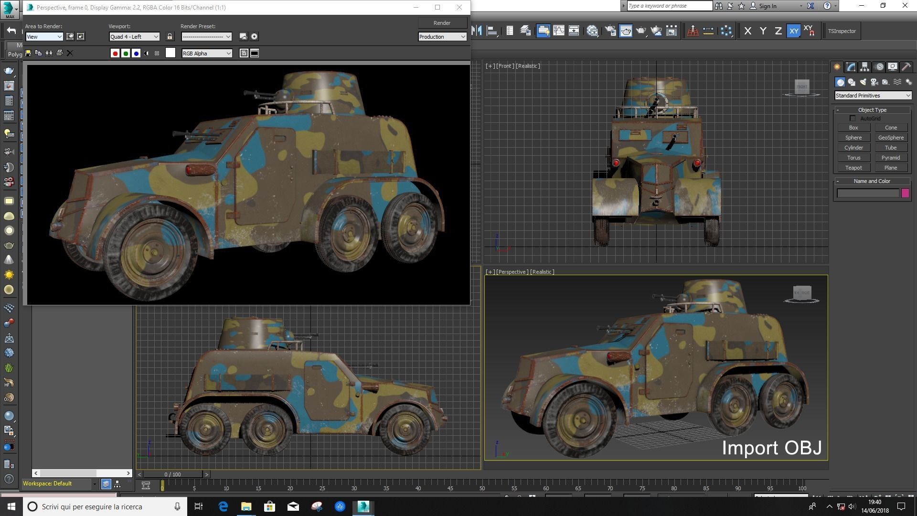The image size is (917, 516).
Task: Restrict transform to the Z axis
Action: click(x=778, y=31)
